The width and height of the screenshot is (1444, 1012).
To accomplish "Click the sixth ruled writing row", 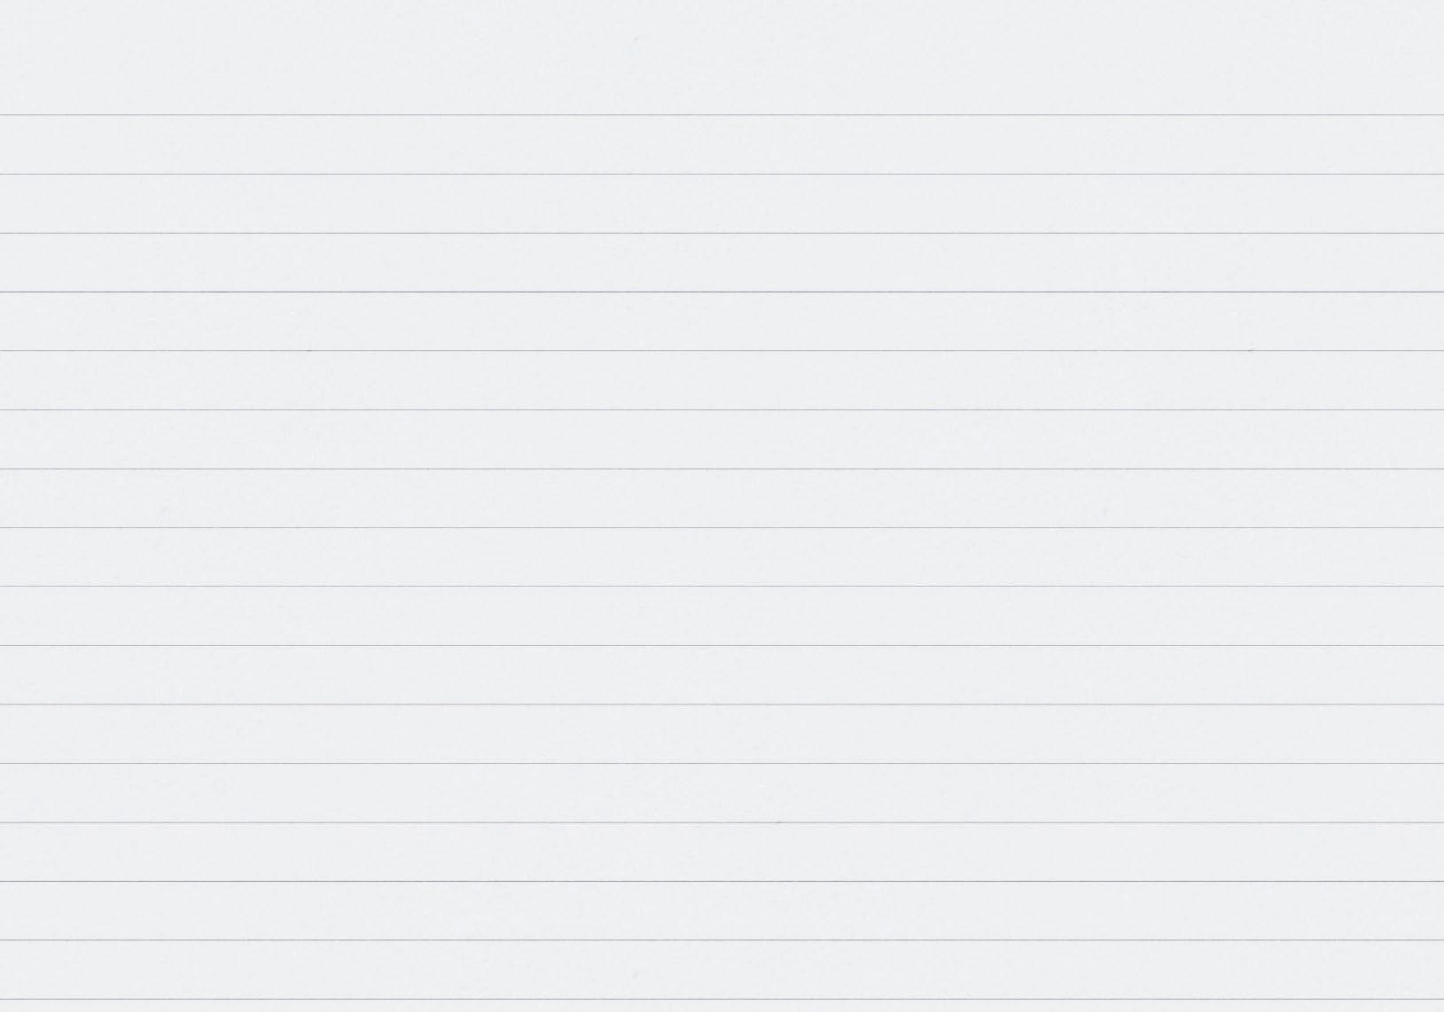I will click(722, 439).
